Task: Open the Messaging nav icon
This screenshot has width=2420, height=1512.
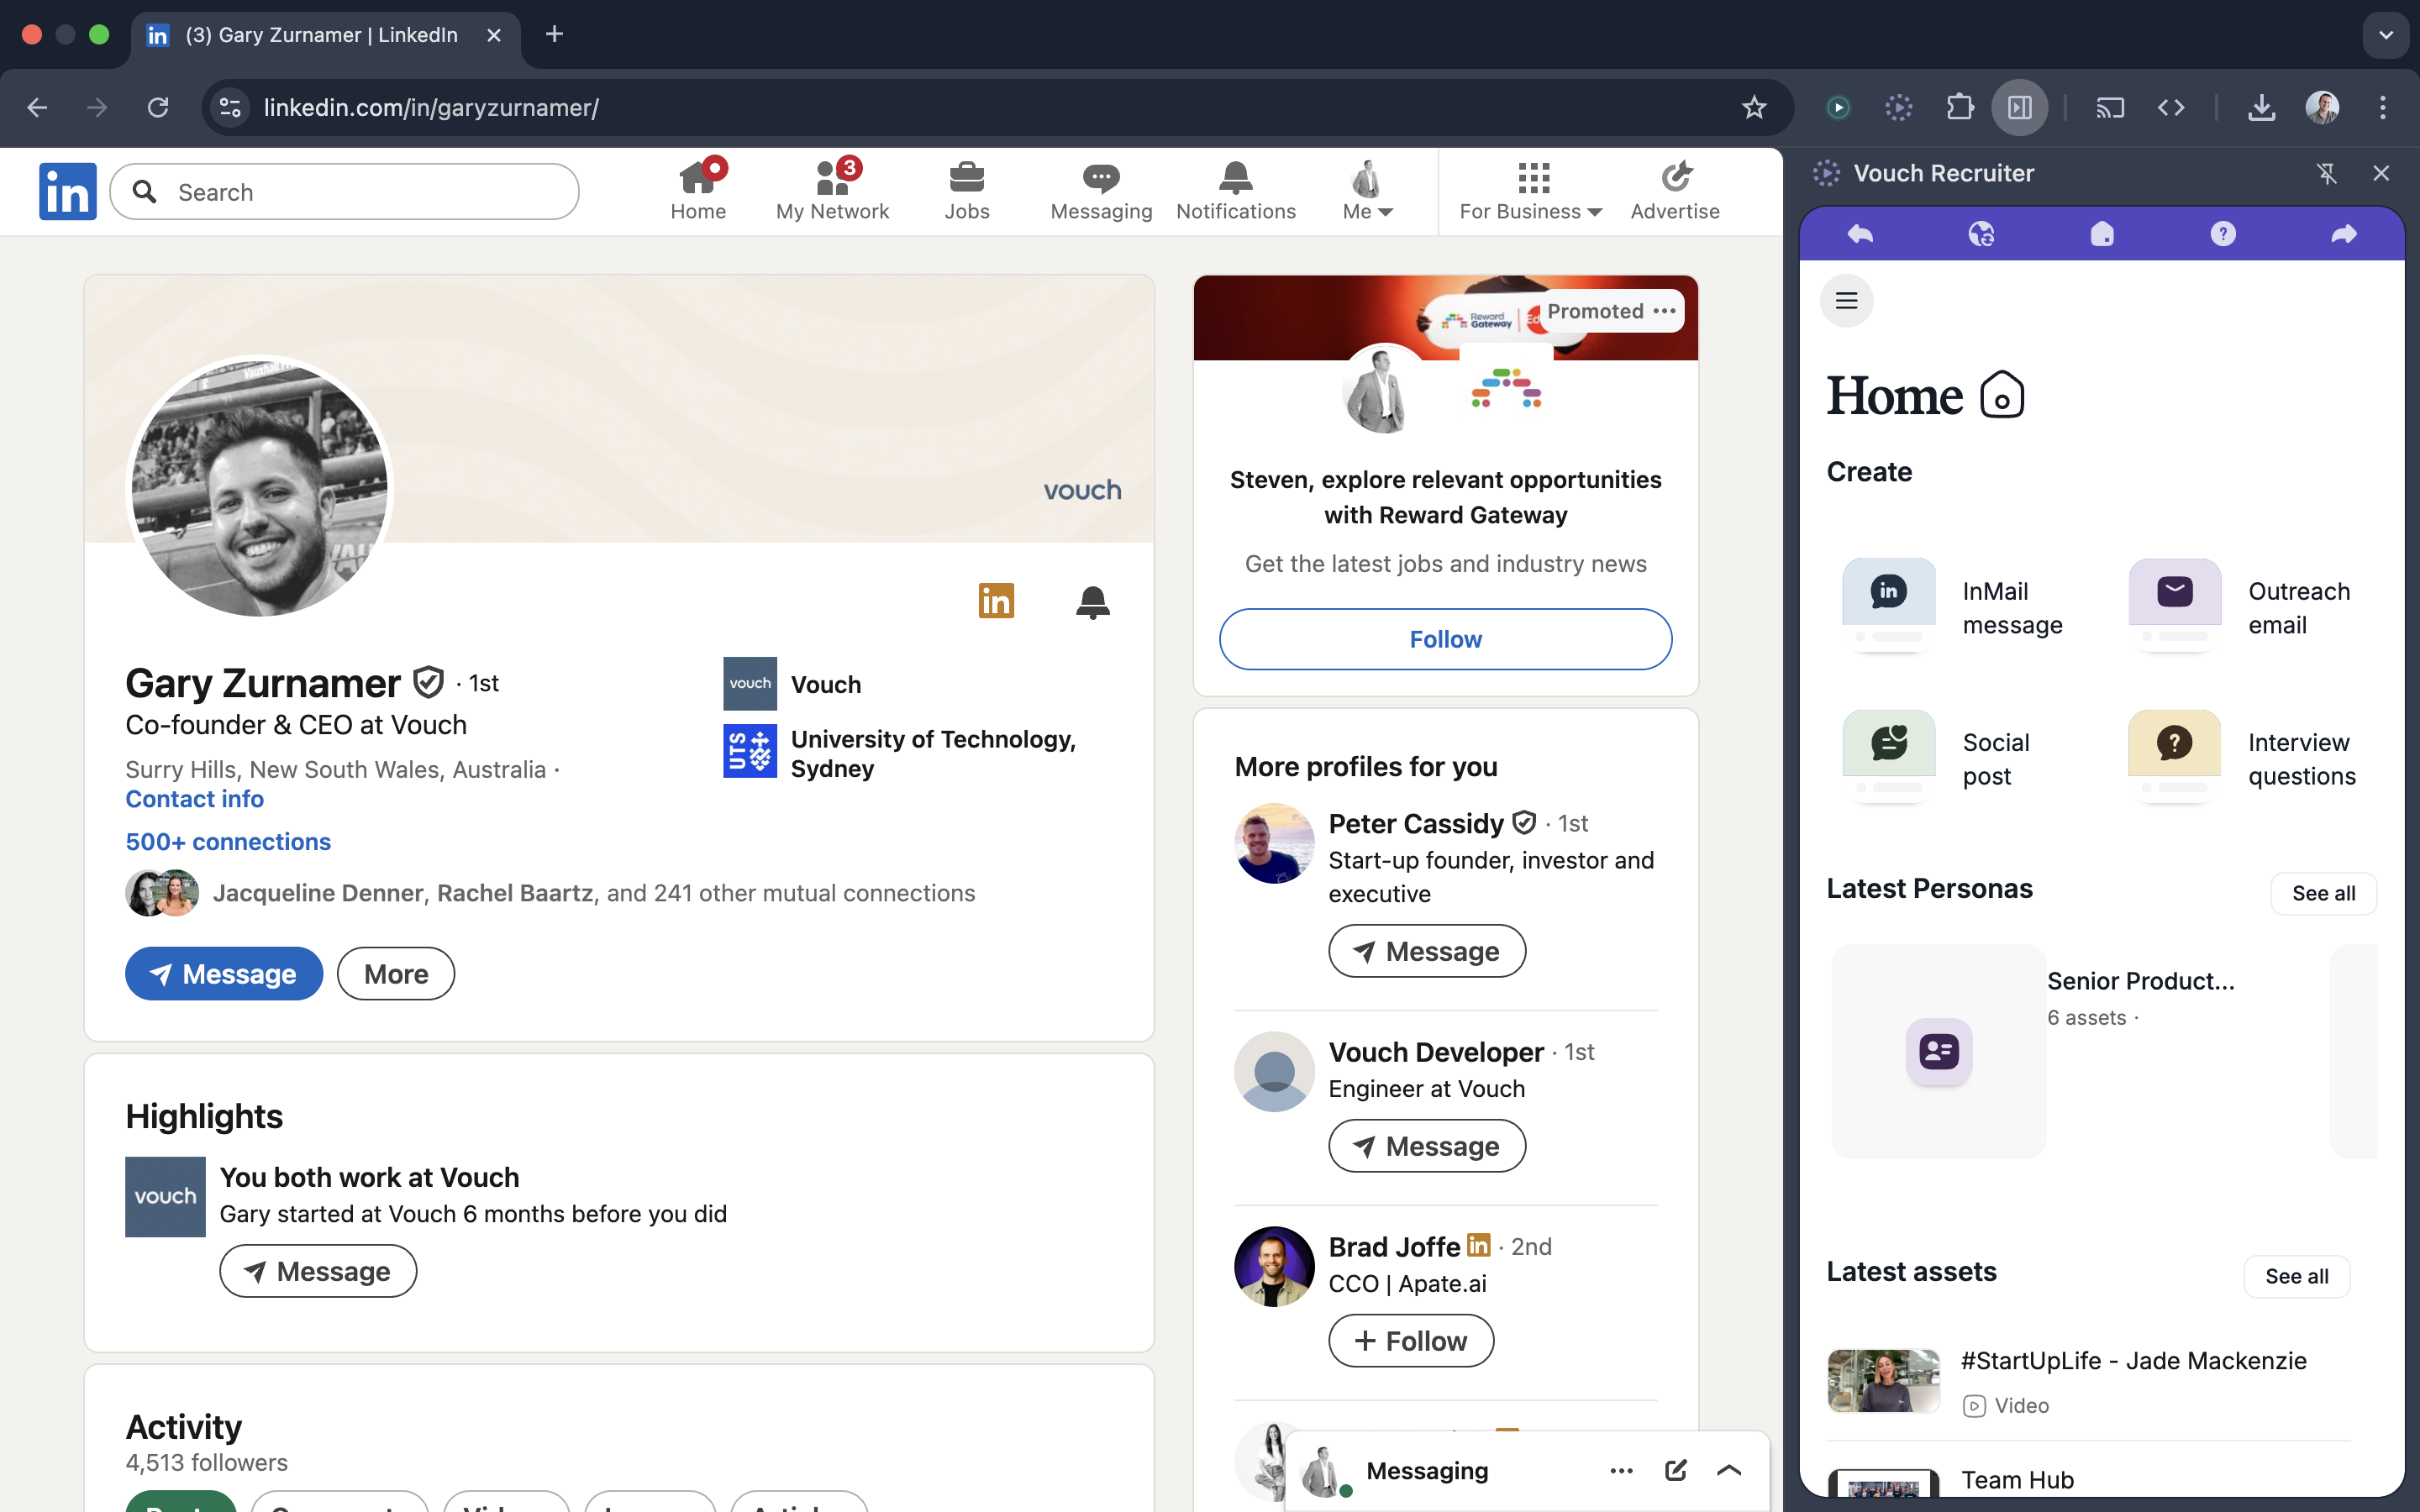Action: click(x=1101, y=191)
